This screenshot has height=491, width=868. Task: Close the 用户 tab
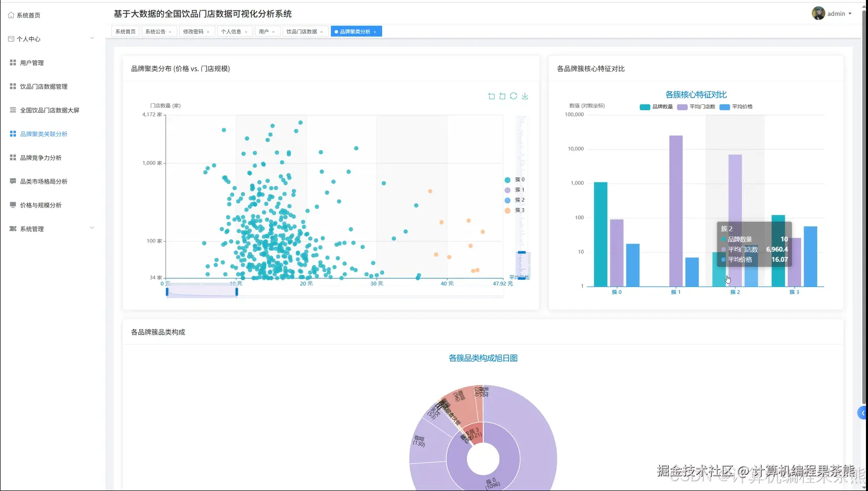pyautogui.click(x=273, y=32)
